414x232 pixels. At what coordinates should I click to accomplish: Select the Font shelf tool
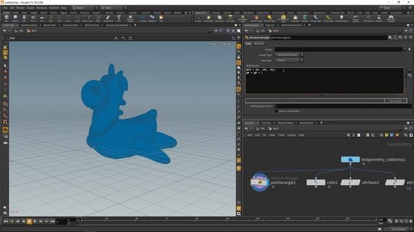(x=118, y=19)
